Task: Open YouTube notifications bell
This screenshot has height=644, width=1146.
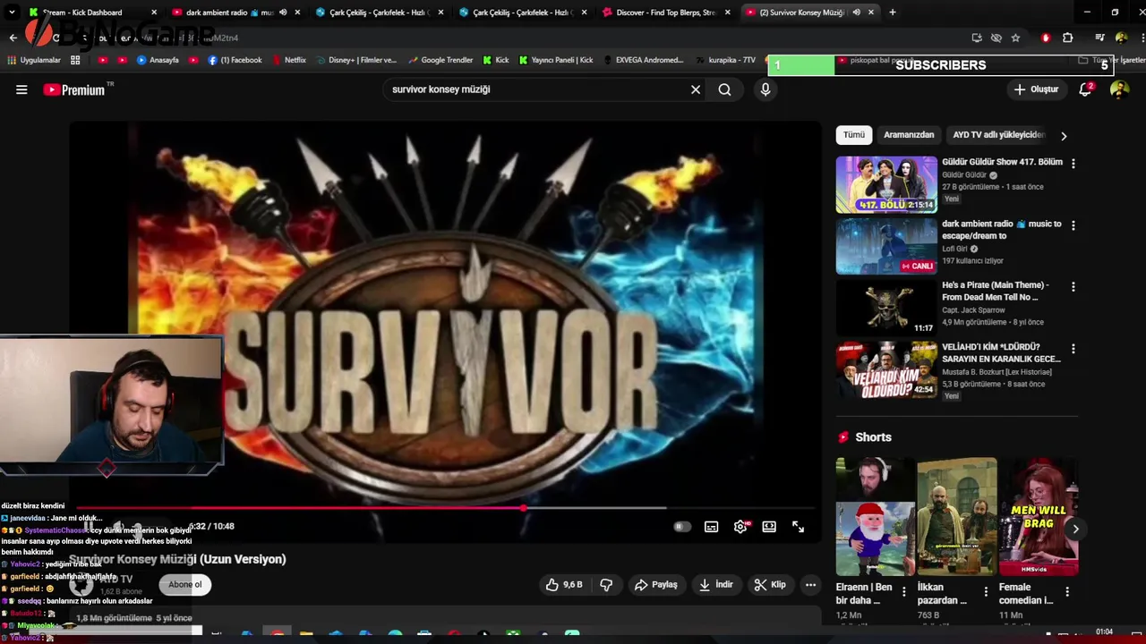Action: pyautogui.click(x=1085, y=89)
